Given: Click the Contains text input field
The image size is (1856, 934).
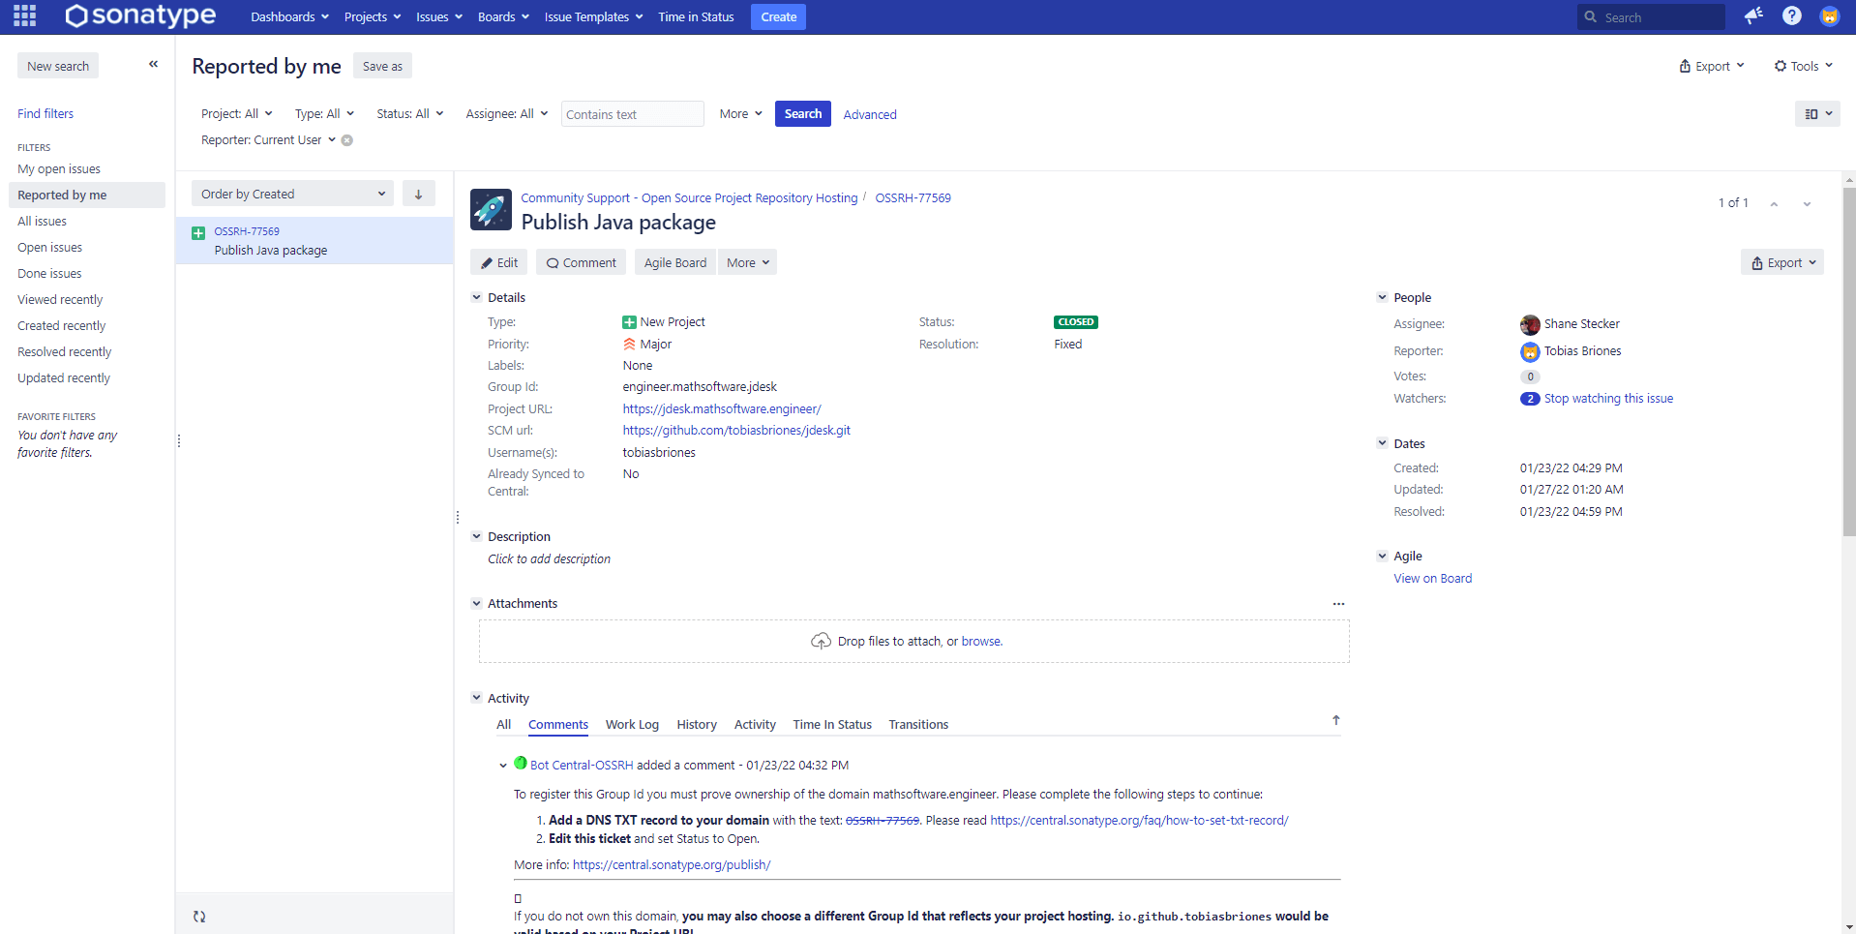Looking at the screenshot, I should click(x=632, y=113).
